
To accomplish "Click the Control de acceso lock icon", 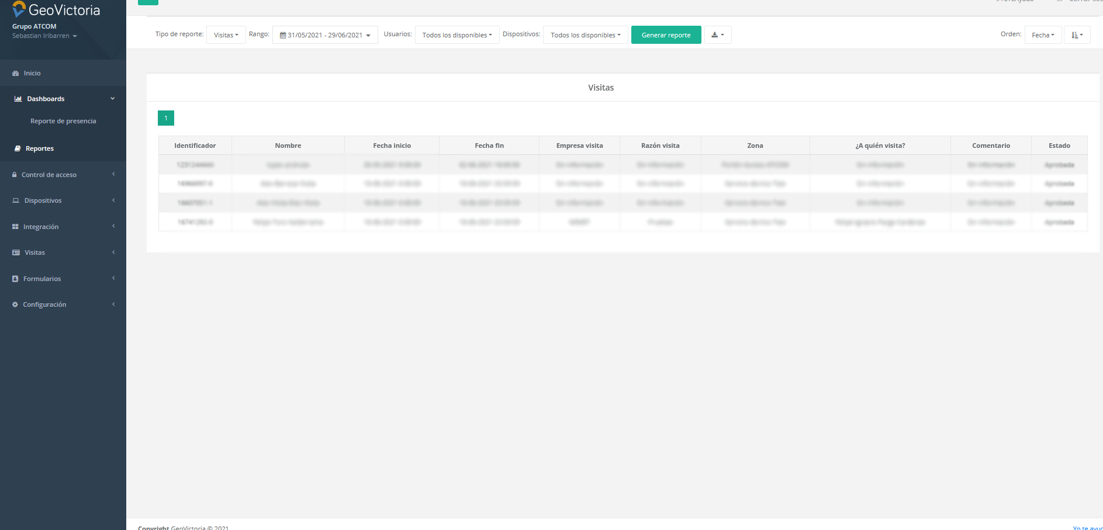I will click(15, 175).
